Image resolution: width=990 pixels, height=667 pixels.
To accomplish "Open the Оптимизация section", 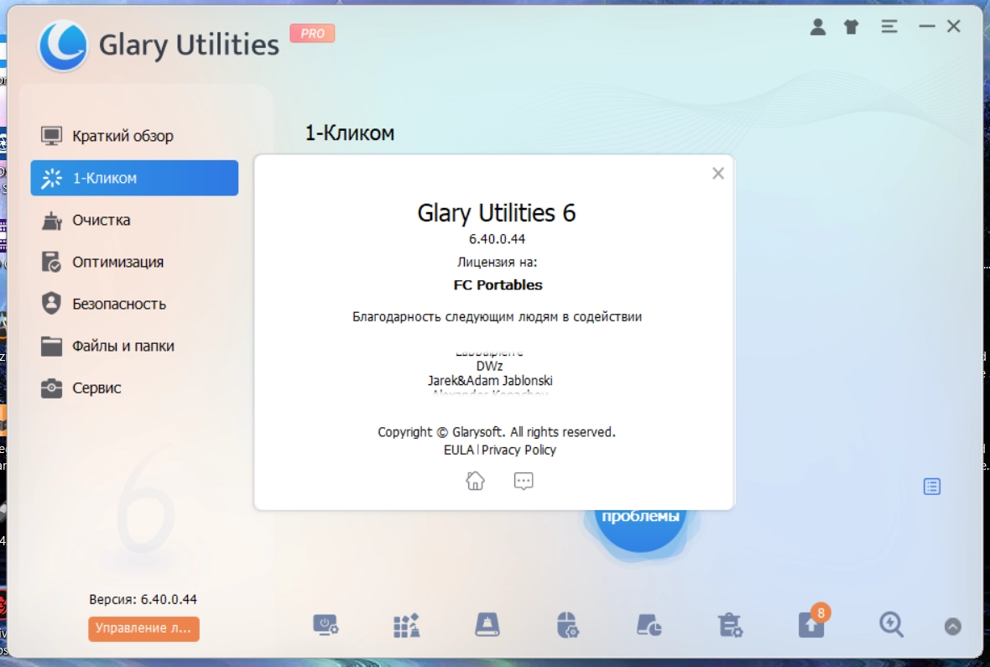I will pyautogui.click(x=134, y=262).
